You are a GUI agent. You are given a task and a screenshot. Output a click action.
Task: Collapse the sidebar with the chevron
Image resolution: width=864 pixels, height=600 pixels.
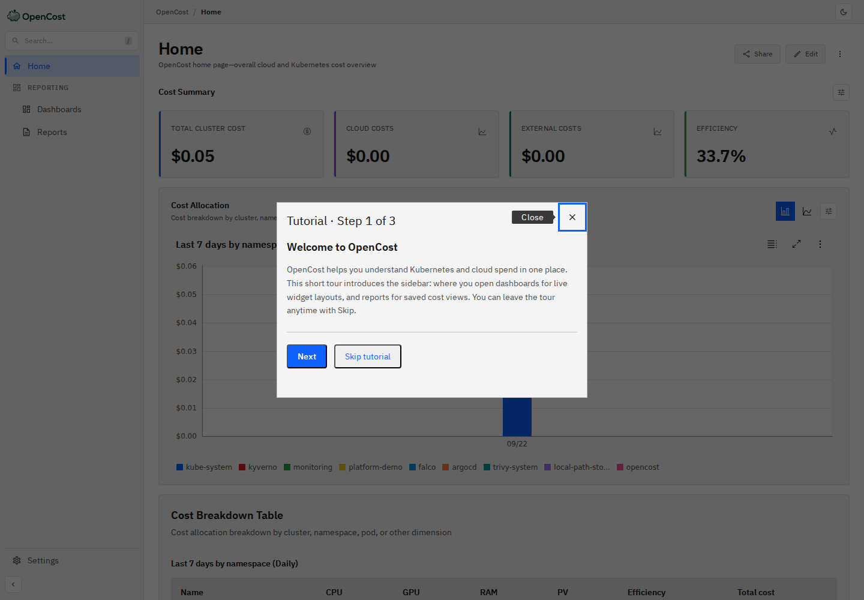point(13,584)
